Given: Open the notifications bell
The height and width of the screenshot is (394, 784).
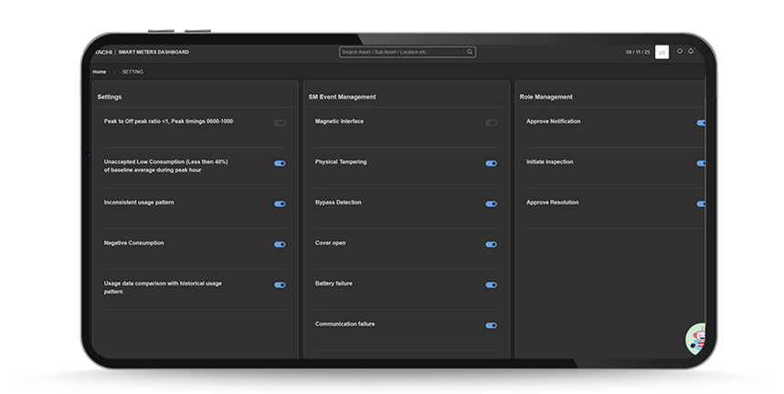Looking at the screenshot, I should pos(691,51).
